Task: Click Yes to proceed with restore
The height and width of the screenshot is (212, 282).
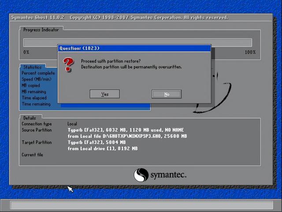Action: pyautogui.click(x=105, y=94)
